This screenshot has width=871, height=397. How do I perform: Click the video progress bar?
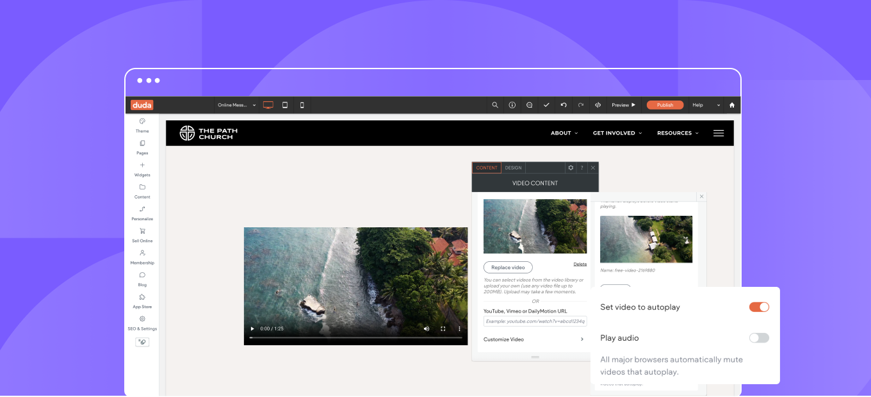tap(355, 337)
